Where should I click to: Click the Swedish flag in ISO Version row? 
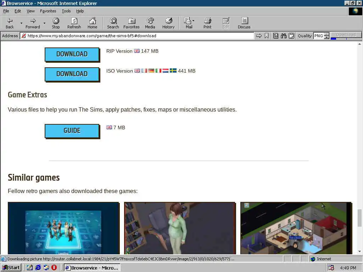(173, 70)
